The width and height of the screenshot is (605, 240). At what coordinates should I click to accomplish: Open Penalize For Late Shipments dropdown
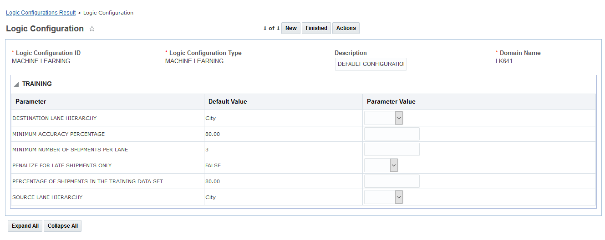pyautogui.click(x=381, y=165)
